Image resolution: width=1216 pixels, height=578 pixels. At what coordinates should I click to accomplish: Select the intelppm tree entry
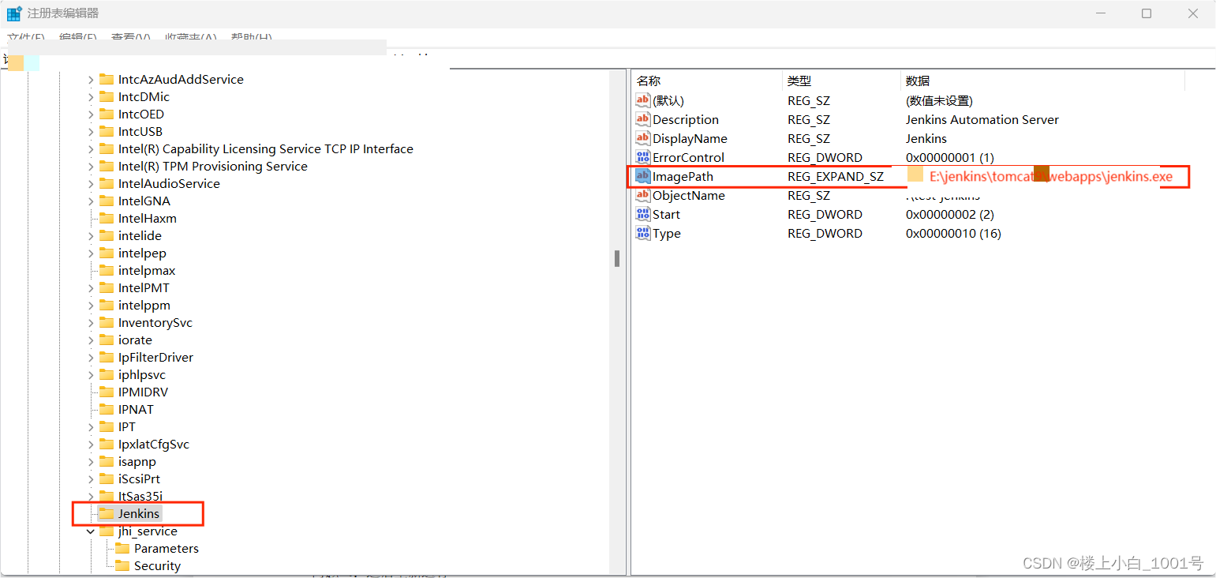click(144, 305)
